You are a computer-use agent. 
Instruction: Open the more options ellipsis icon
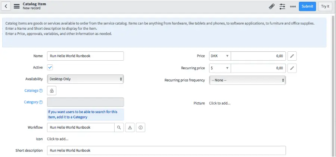(293, 6)
